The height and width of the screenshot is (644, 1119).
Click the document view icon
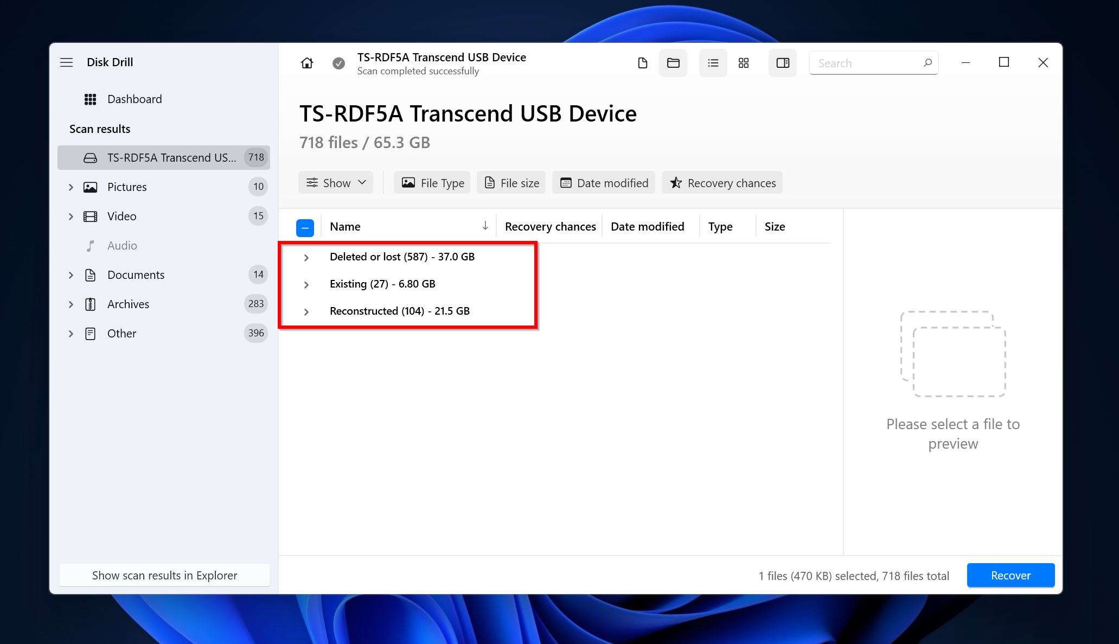pos(643,63)
